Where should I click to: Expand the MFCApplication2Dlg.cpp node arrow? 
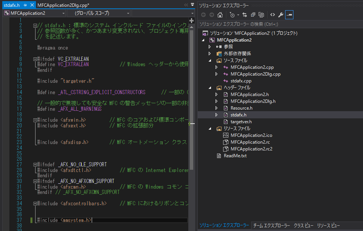(216, 74)
